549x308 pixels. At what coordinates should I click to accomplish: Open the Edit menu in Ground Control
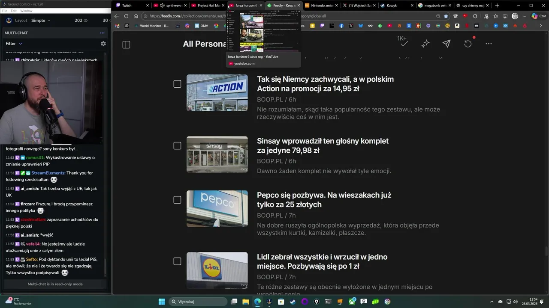coord(14,11)
